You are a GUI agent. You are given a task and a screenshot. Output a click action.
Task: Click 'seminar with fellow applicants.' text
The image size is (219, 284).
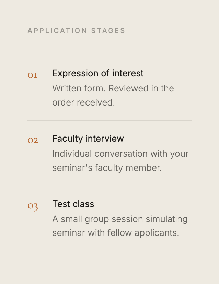[116, 233]
